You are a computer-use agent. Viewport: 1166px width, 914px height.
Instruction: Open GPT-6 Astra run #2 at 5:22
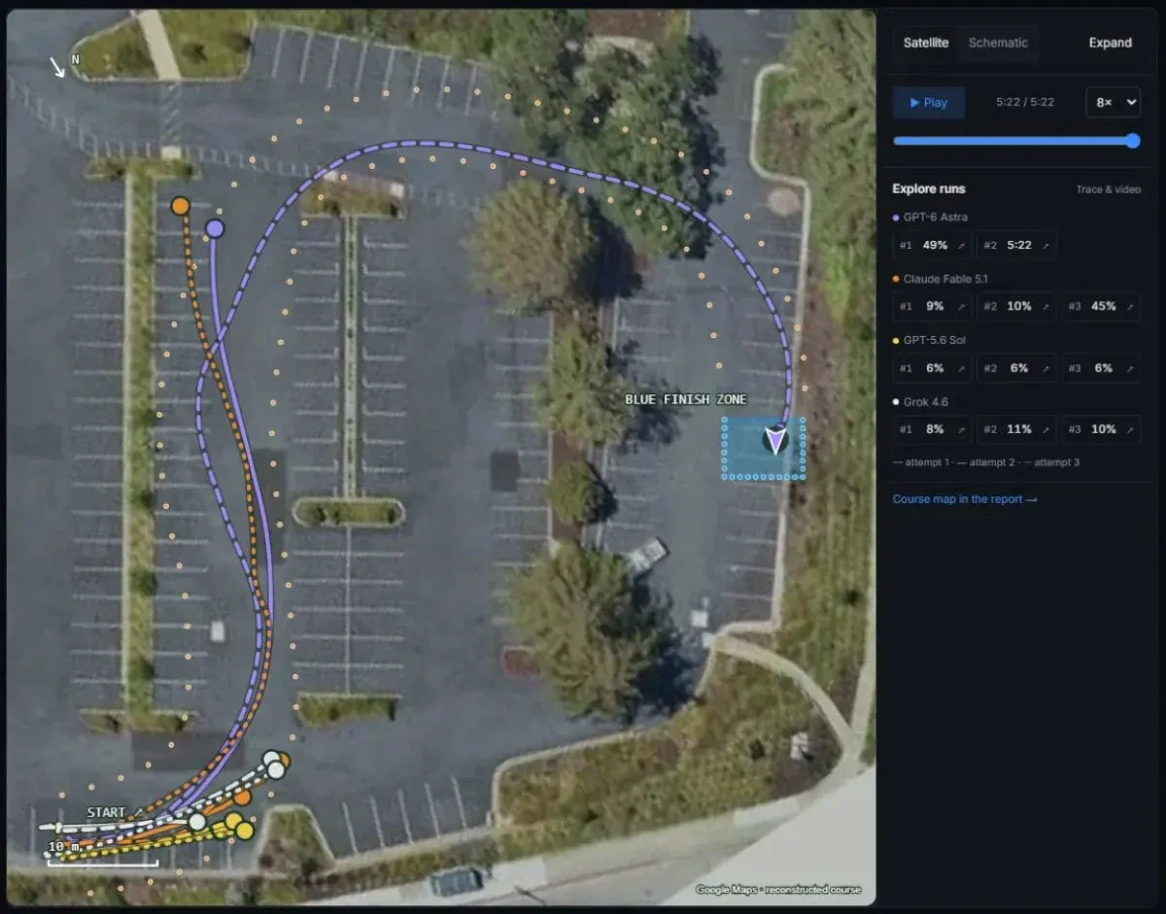pos(1015,246)
